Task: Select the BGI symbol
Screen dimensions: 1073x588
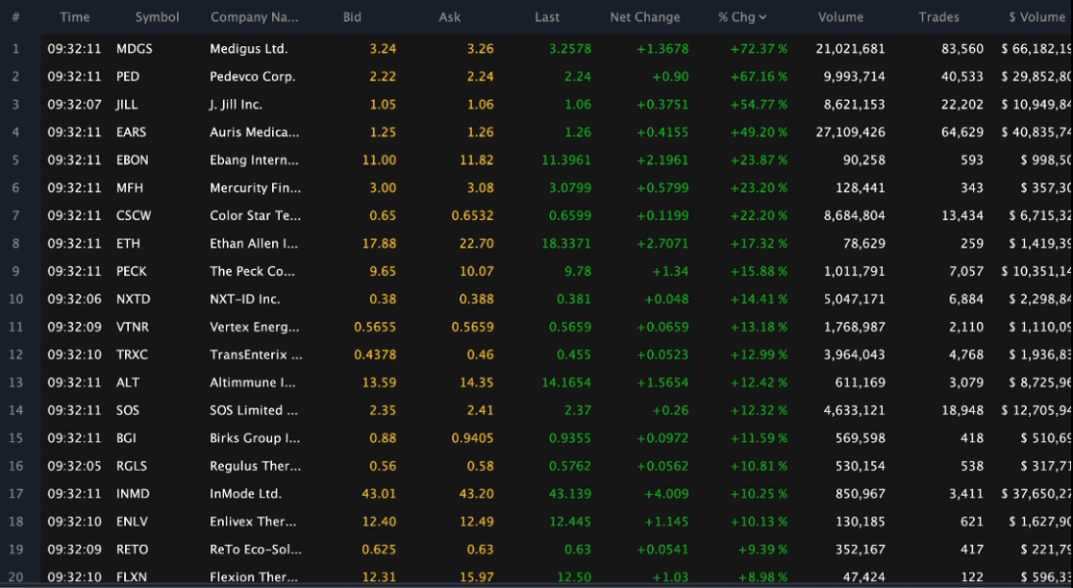Action: point(126,438)
